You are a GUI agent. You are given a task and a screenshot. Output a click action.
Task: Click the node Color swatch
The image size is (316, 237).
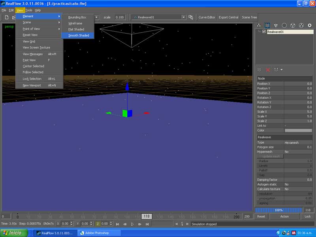point(298,130)
